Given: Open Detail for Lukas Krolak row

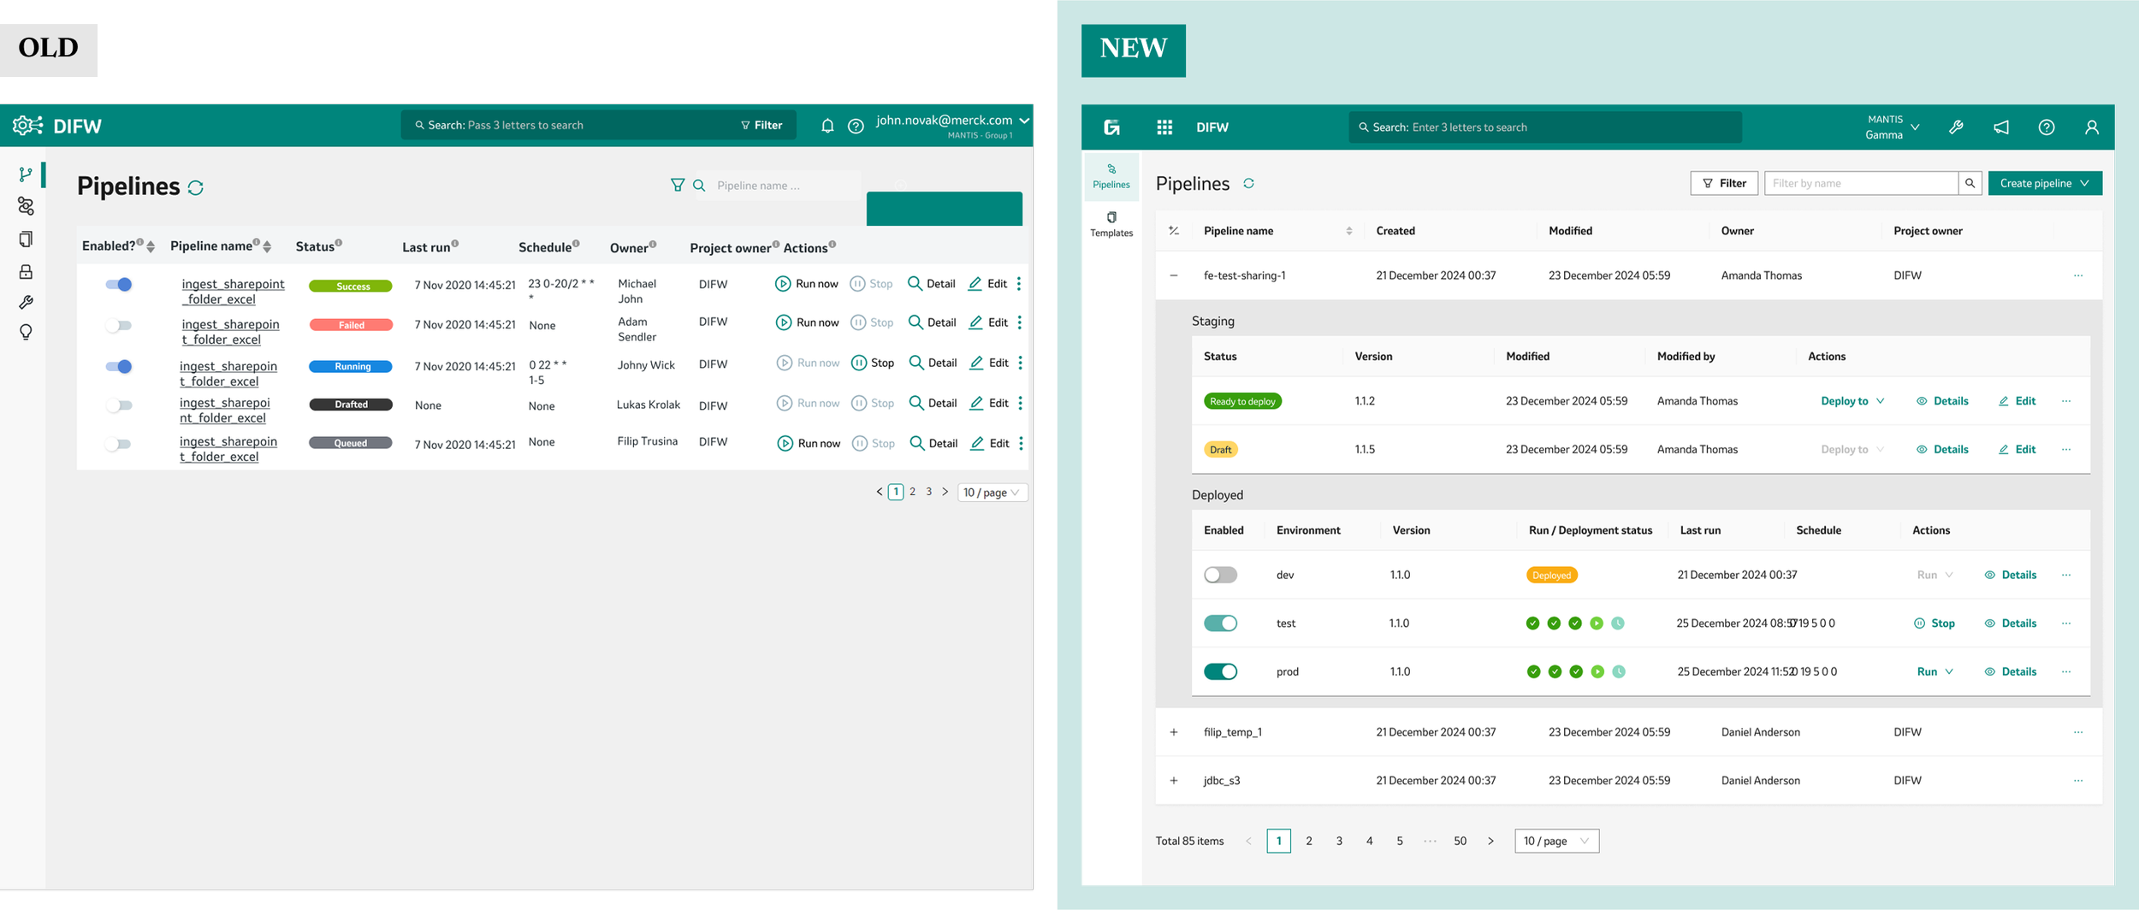Looking at the screenshot, I should tap(933, 403).
